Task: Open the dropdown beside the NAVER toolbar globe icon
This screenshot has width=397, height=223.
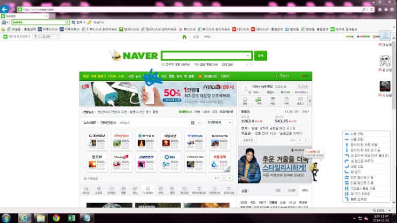Action: coord(7,22)
